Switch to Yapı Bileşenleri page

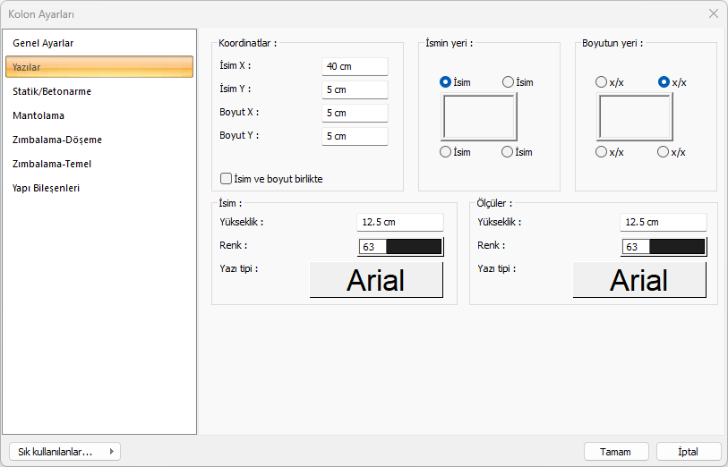(x=47, y=188)
